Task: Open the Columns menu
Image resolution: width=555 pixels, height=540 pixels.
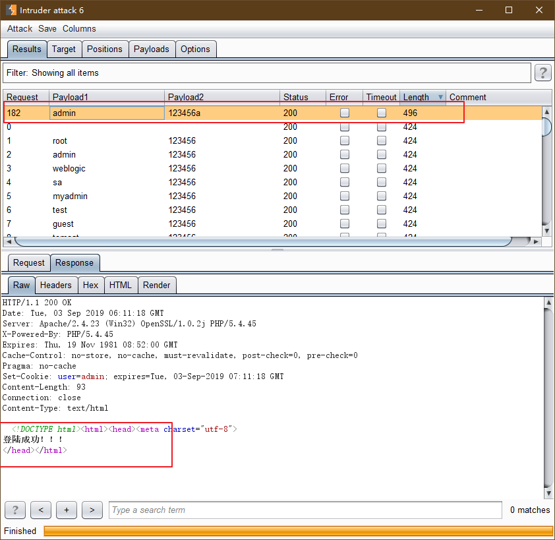Action: [x=79, y=28]
